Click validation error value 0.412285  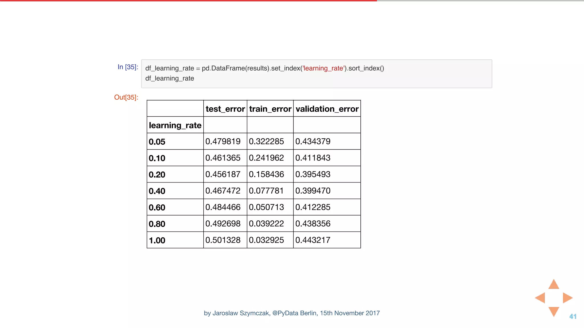[x=313, y=207]
